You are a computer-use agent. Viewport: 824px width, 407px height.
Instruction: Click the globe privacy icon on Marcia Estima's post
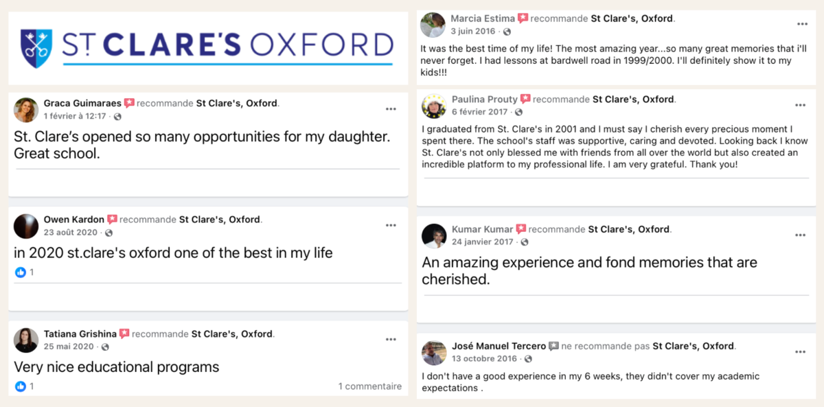point(507,32)
